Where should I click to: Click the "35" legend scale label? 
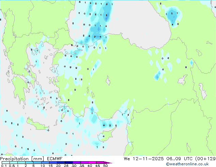pos(82,166)
